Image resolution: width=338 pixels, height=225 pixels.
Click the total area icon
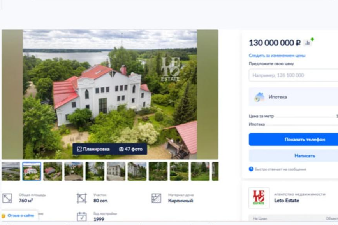7,198
